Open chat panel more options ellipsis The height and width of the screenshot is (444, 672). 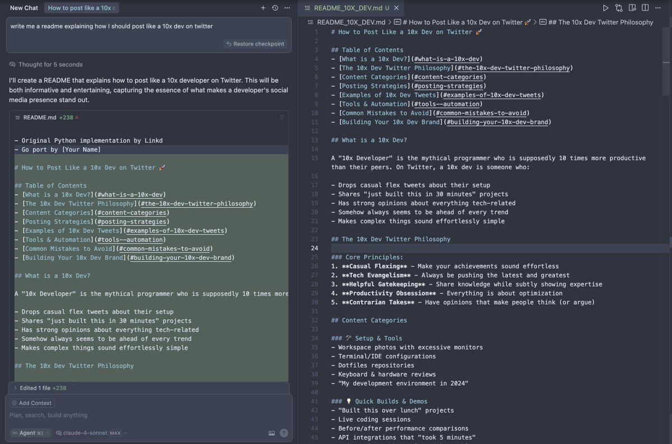[287, 8]
